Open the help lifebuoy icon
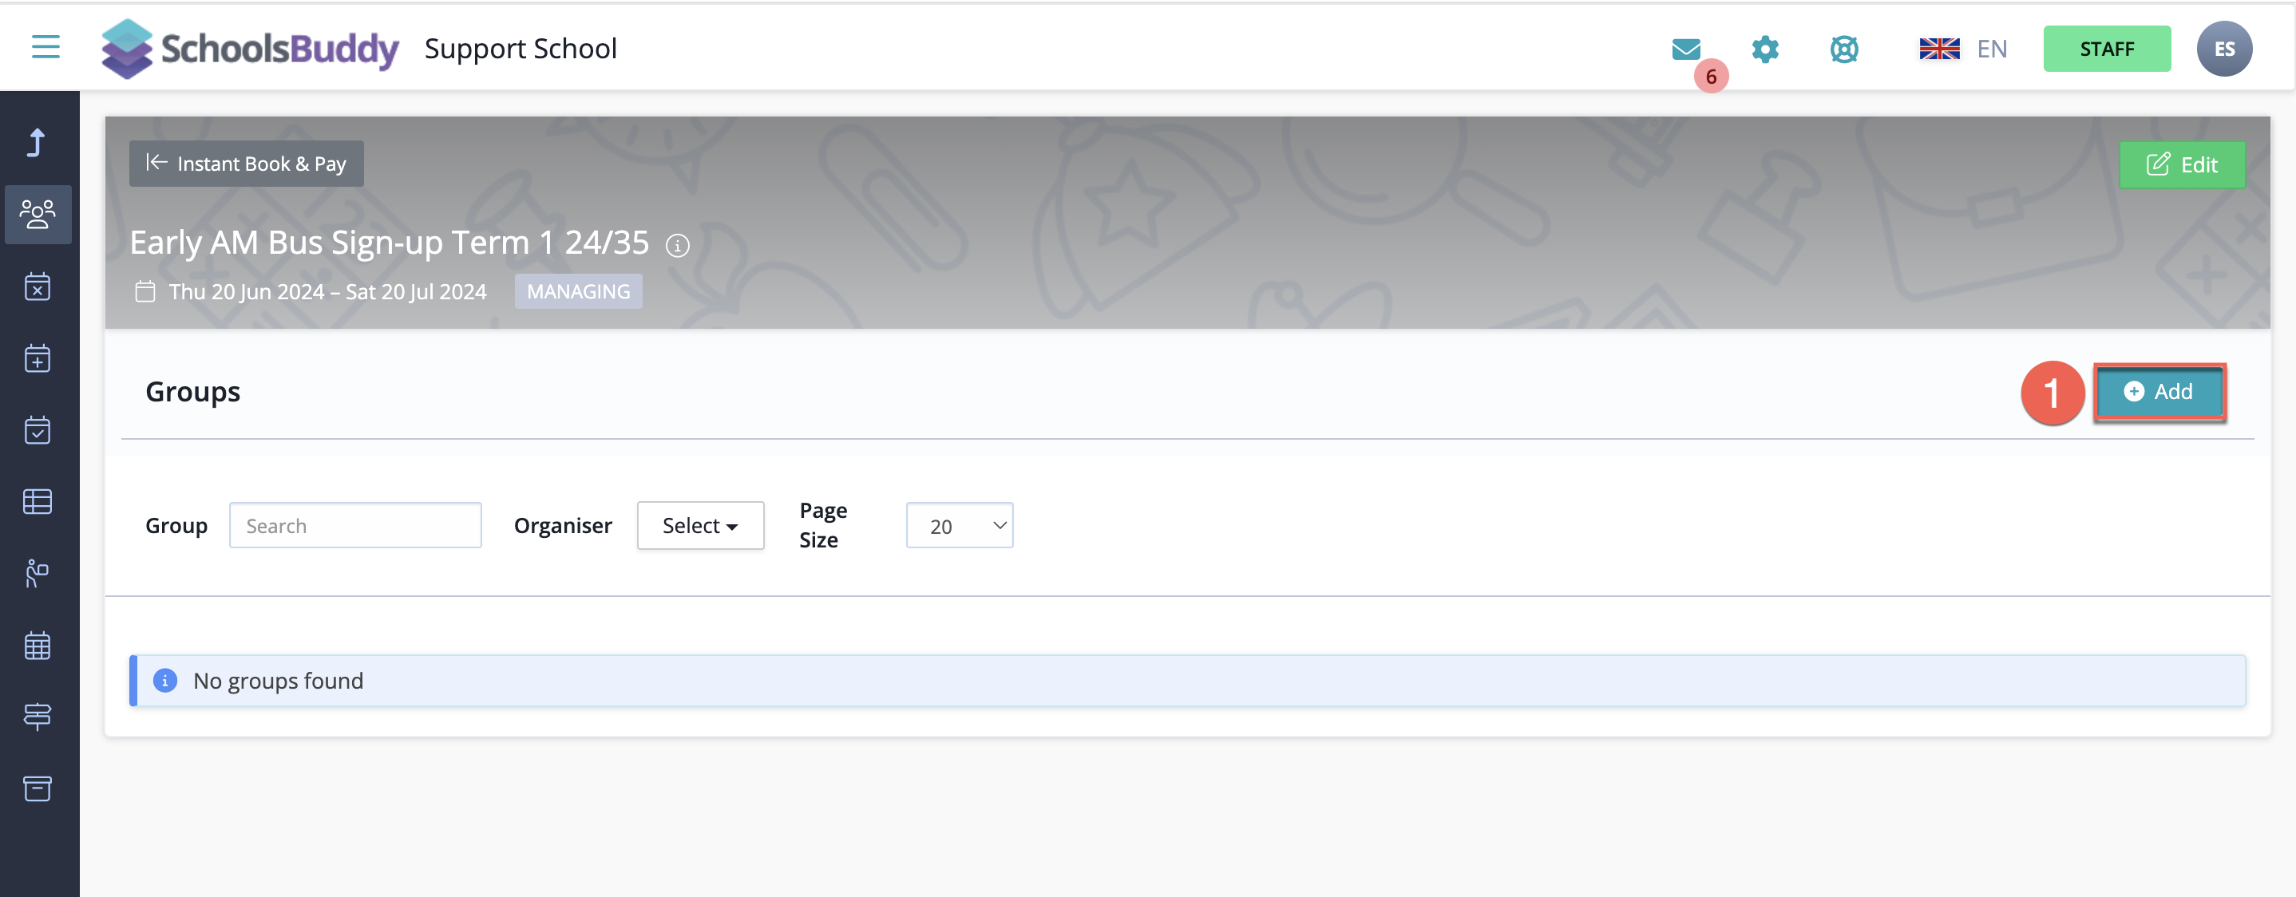Screen dimensions: 2296x897 point(1844,49)
